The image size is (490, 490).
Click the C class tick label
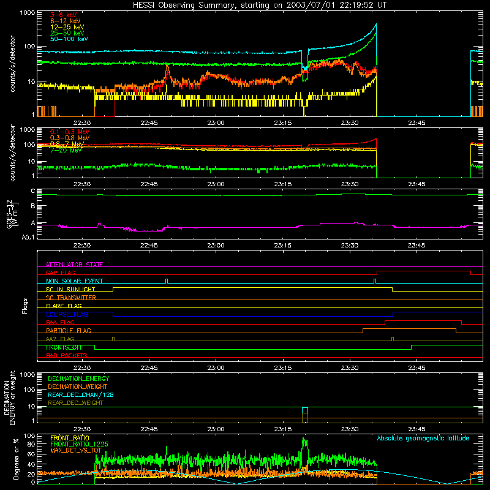point(33,191)
